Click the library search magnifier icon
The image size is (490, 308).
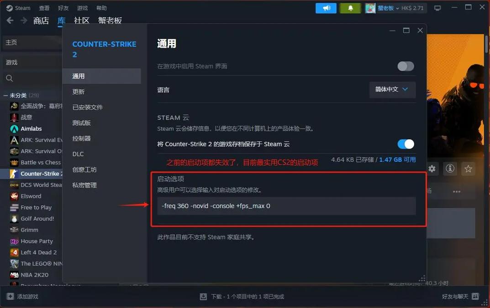10,78
